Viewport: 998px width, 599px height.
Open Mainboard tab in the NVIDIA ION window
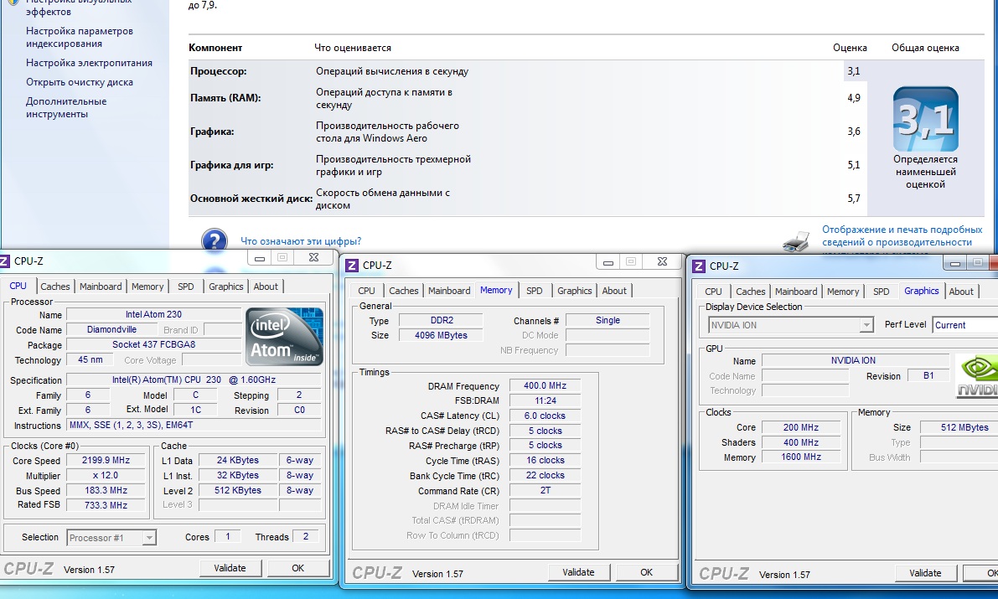796,292
